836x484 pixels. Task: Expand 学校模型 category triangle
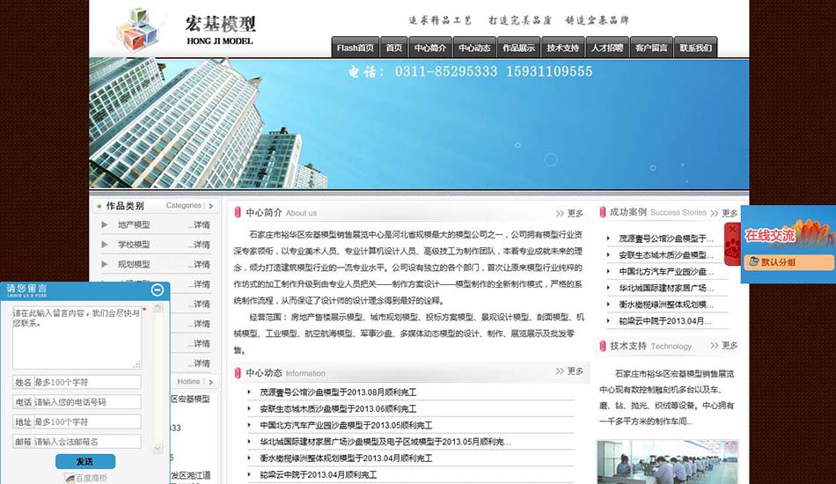pyautogui.click(x=106, y=245)
